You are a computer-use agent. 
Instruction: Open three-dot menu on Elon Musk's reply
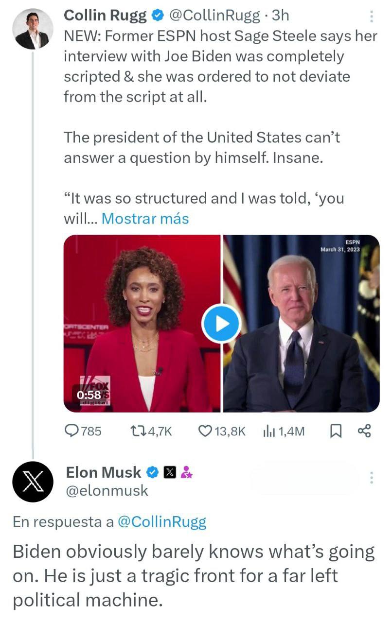point(372,478)
